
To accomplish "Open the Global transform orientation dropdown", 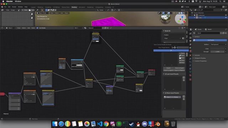I will pos(101,10).
